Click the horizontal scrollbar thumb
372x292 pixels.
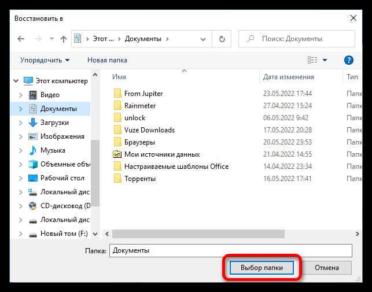tap(198, 234)
